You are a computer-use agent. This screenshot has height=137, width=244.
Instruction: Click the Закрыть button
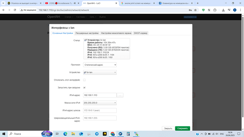tap(168, 129)
